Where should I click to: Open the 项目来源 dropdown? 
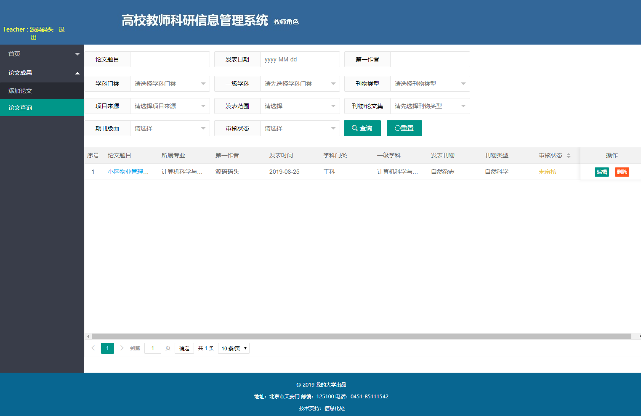[202, 106]
